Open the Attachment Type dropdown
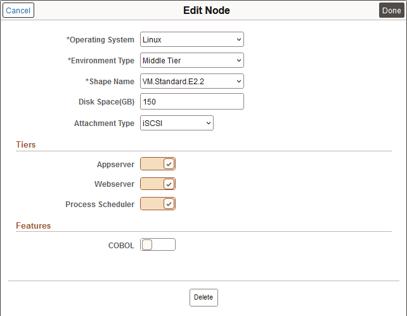407x316 pixels. [x=177, y=123]
